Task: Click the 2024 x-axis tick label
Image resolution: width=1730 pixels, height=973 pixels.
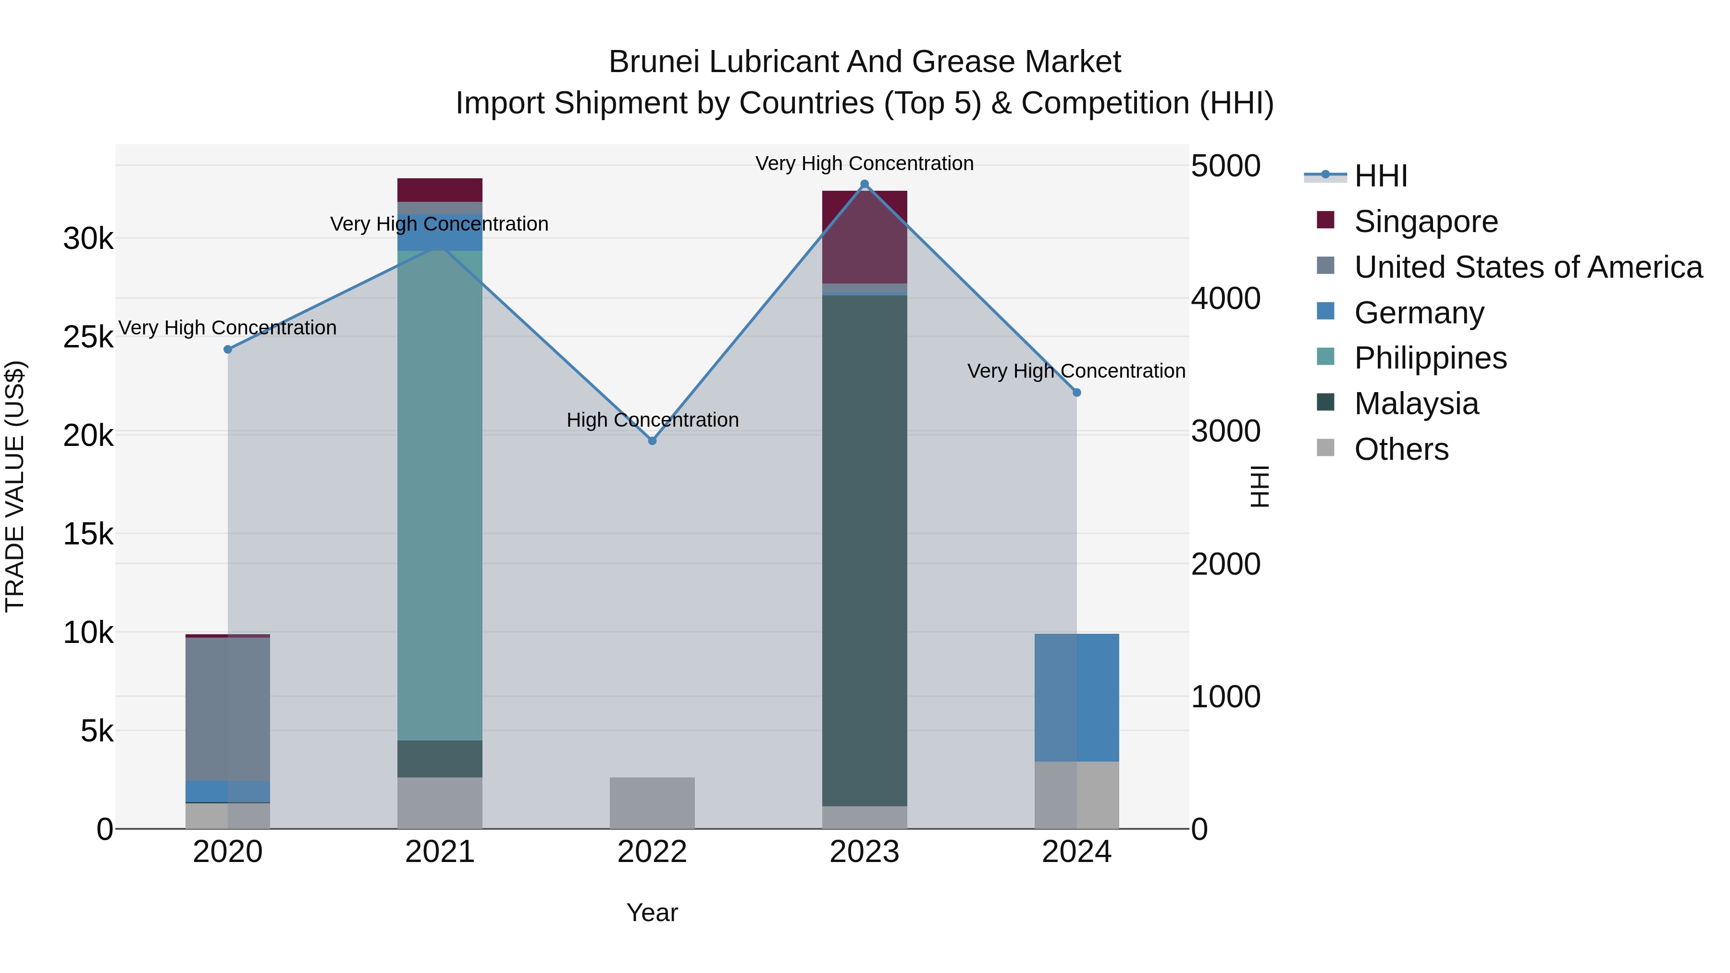Action: tap(1076, 852)
